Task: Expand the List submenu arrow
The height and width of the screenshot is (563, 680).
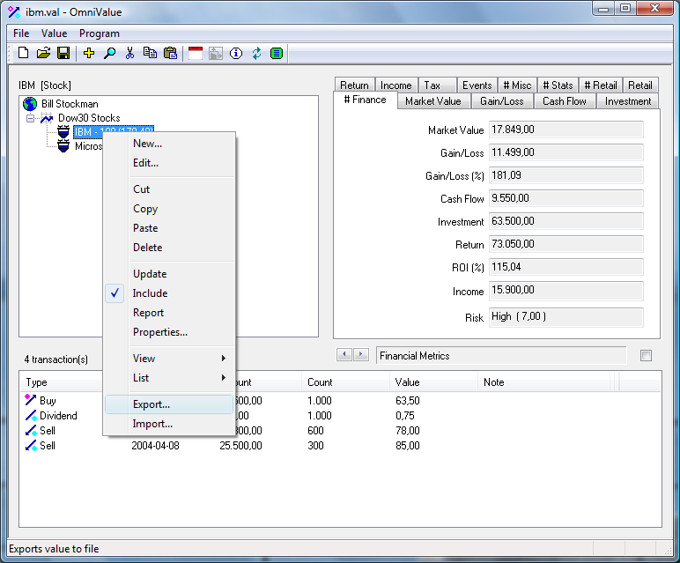Action: click(x=224, y=378)
